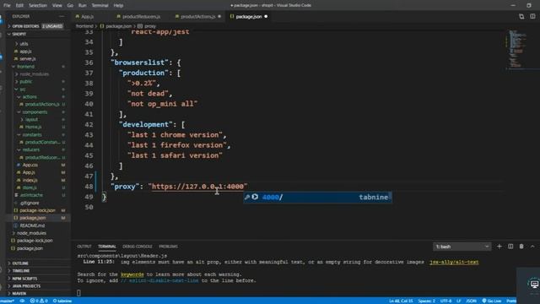Expand the utils folder
540x304 pixels.
(x=24, y=44)
